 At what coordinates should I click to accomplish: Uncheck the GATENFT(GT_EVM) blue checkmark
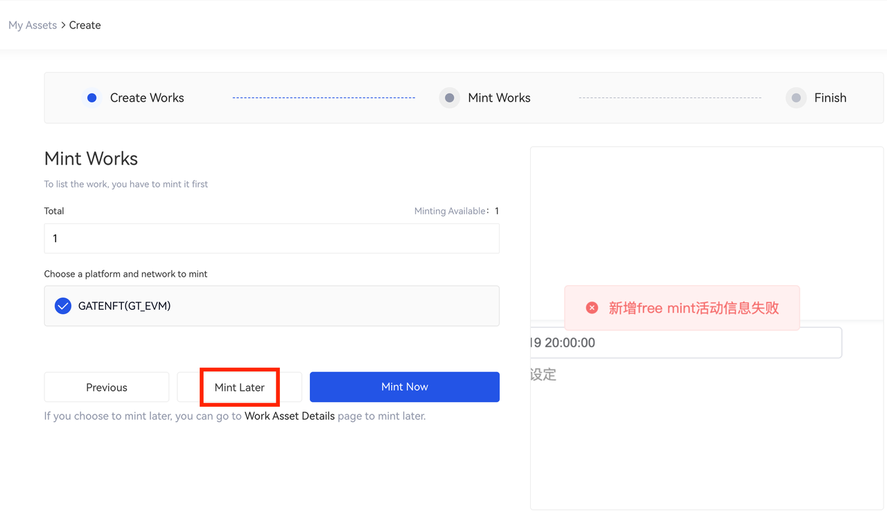63,306
